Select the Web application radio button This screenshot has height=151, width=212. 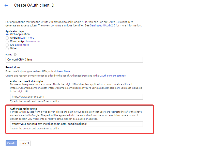7,34
